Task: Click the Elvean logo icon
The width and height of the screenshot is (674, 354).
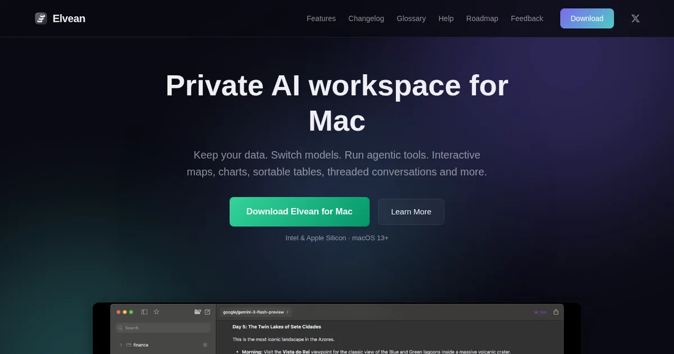Action: tap(41, 19)
